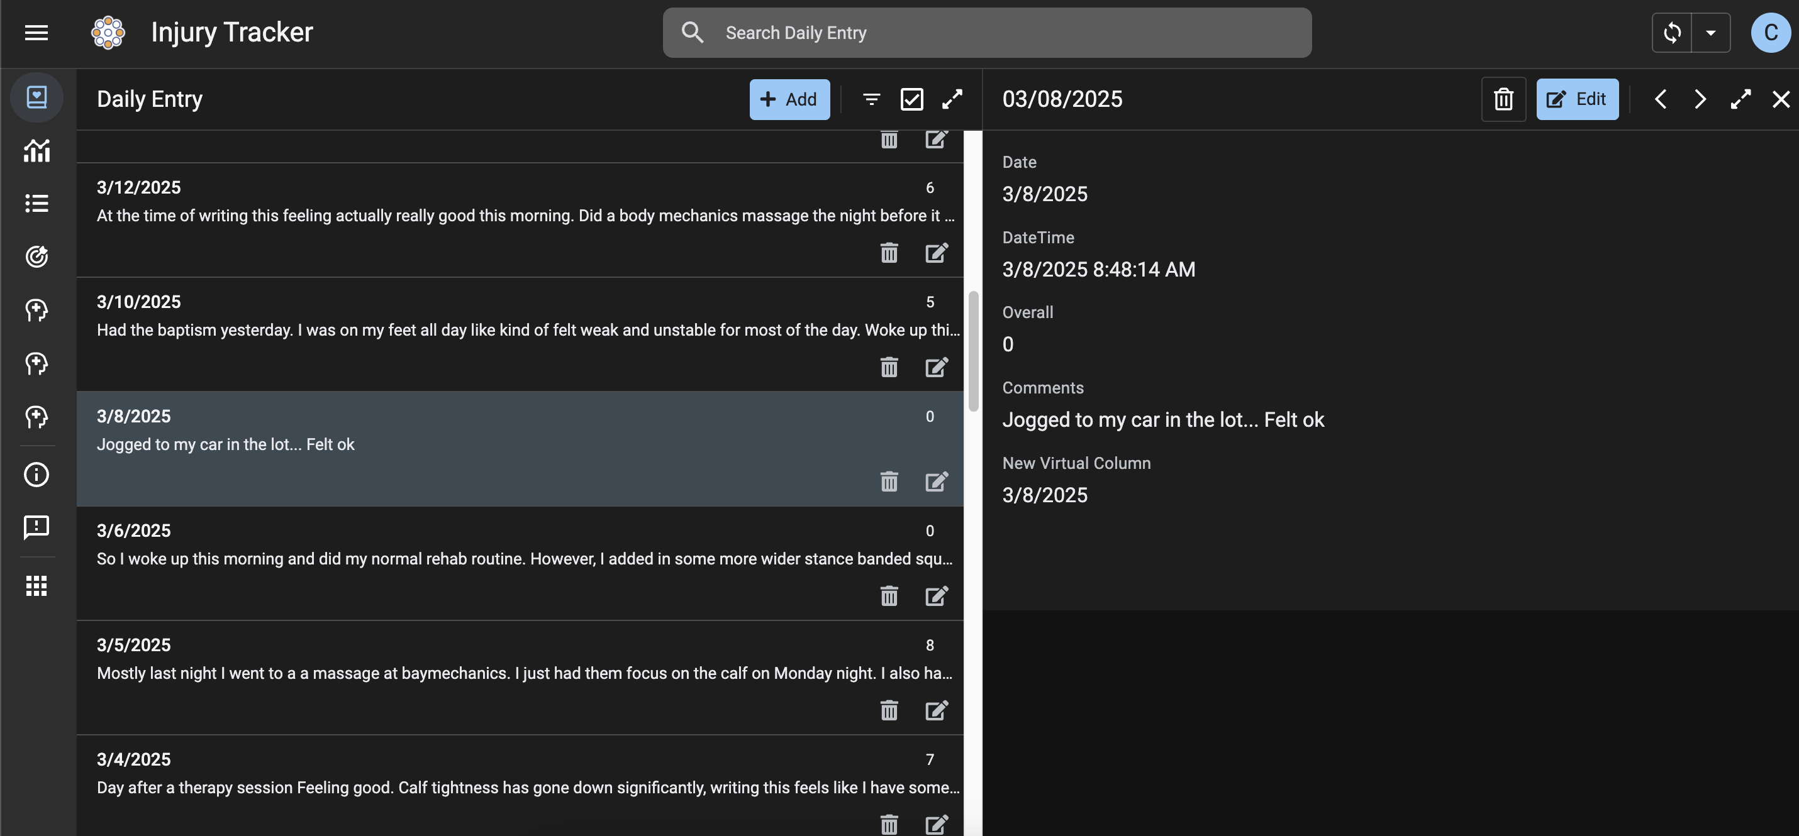
Task: Open the hamburger navigation menu
Action: click(36, 33)
